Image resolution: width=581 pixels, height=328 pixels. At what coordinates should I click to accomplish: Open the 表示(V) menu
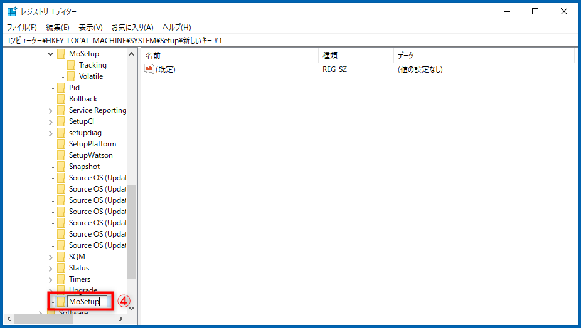click(90, 28)
